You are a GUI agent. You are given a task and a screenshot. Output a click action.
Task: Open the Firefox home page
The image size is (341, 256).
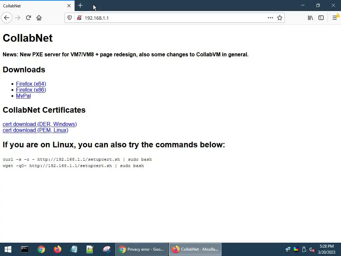[39, 18]
